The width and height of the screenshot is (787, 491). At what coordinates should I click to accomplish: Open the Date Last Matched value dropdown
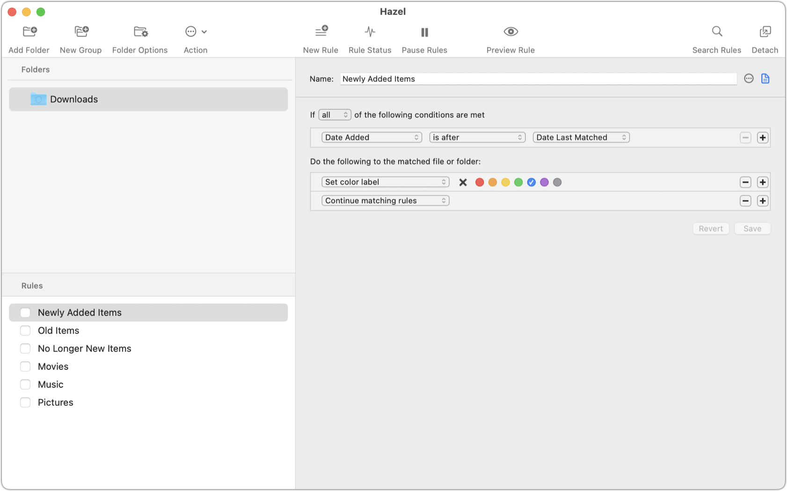pos(581,137)
